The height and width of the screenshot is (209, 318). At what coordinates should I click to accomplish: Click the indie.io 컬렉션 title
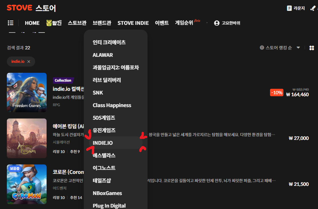point(68,89)
